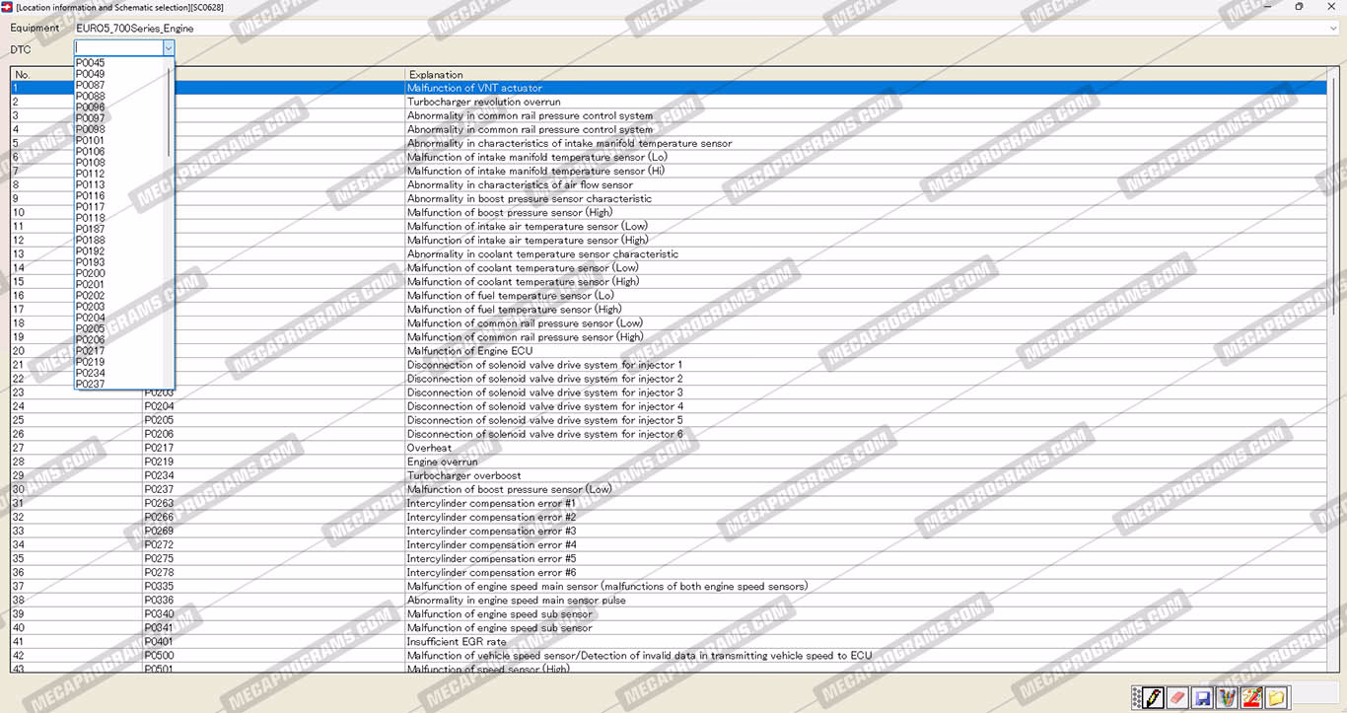Click inside the DTC text input field

pos(118,47)
